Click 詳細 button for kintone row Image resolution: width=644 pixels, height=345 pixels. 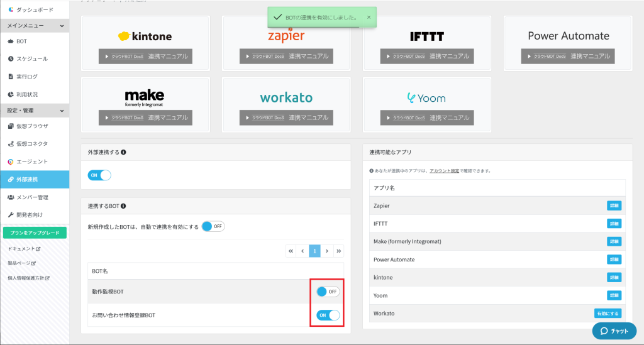[614, 277]
